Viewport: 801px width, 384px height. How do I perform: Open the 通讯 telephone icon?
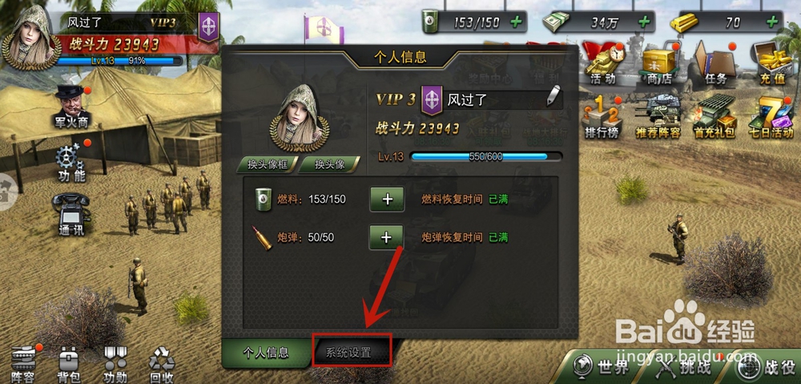[71, 214]
